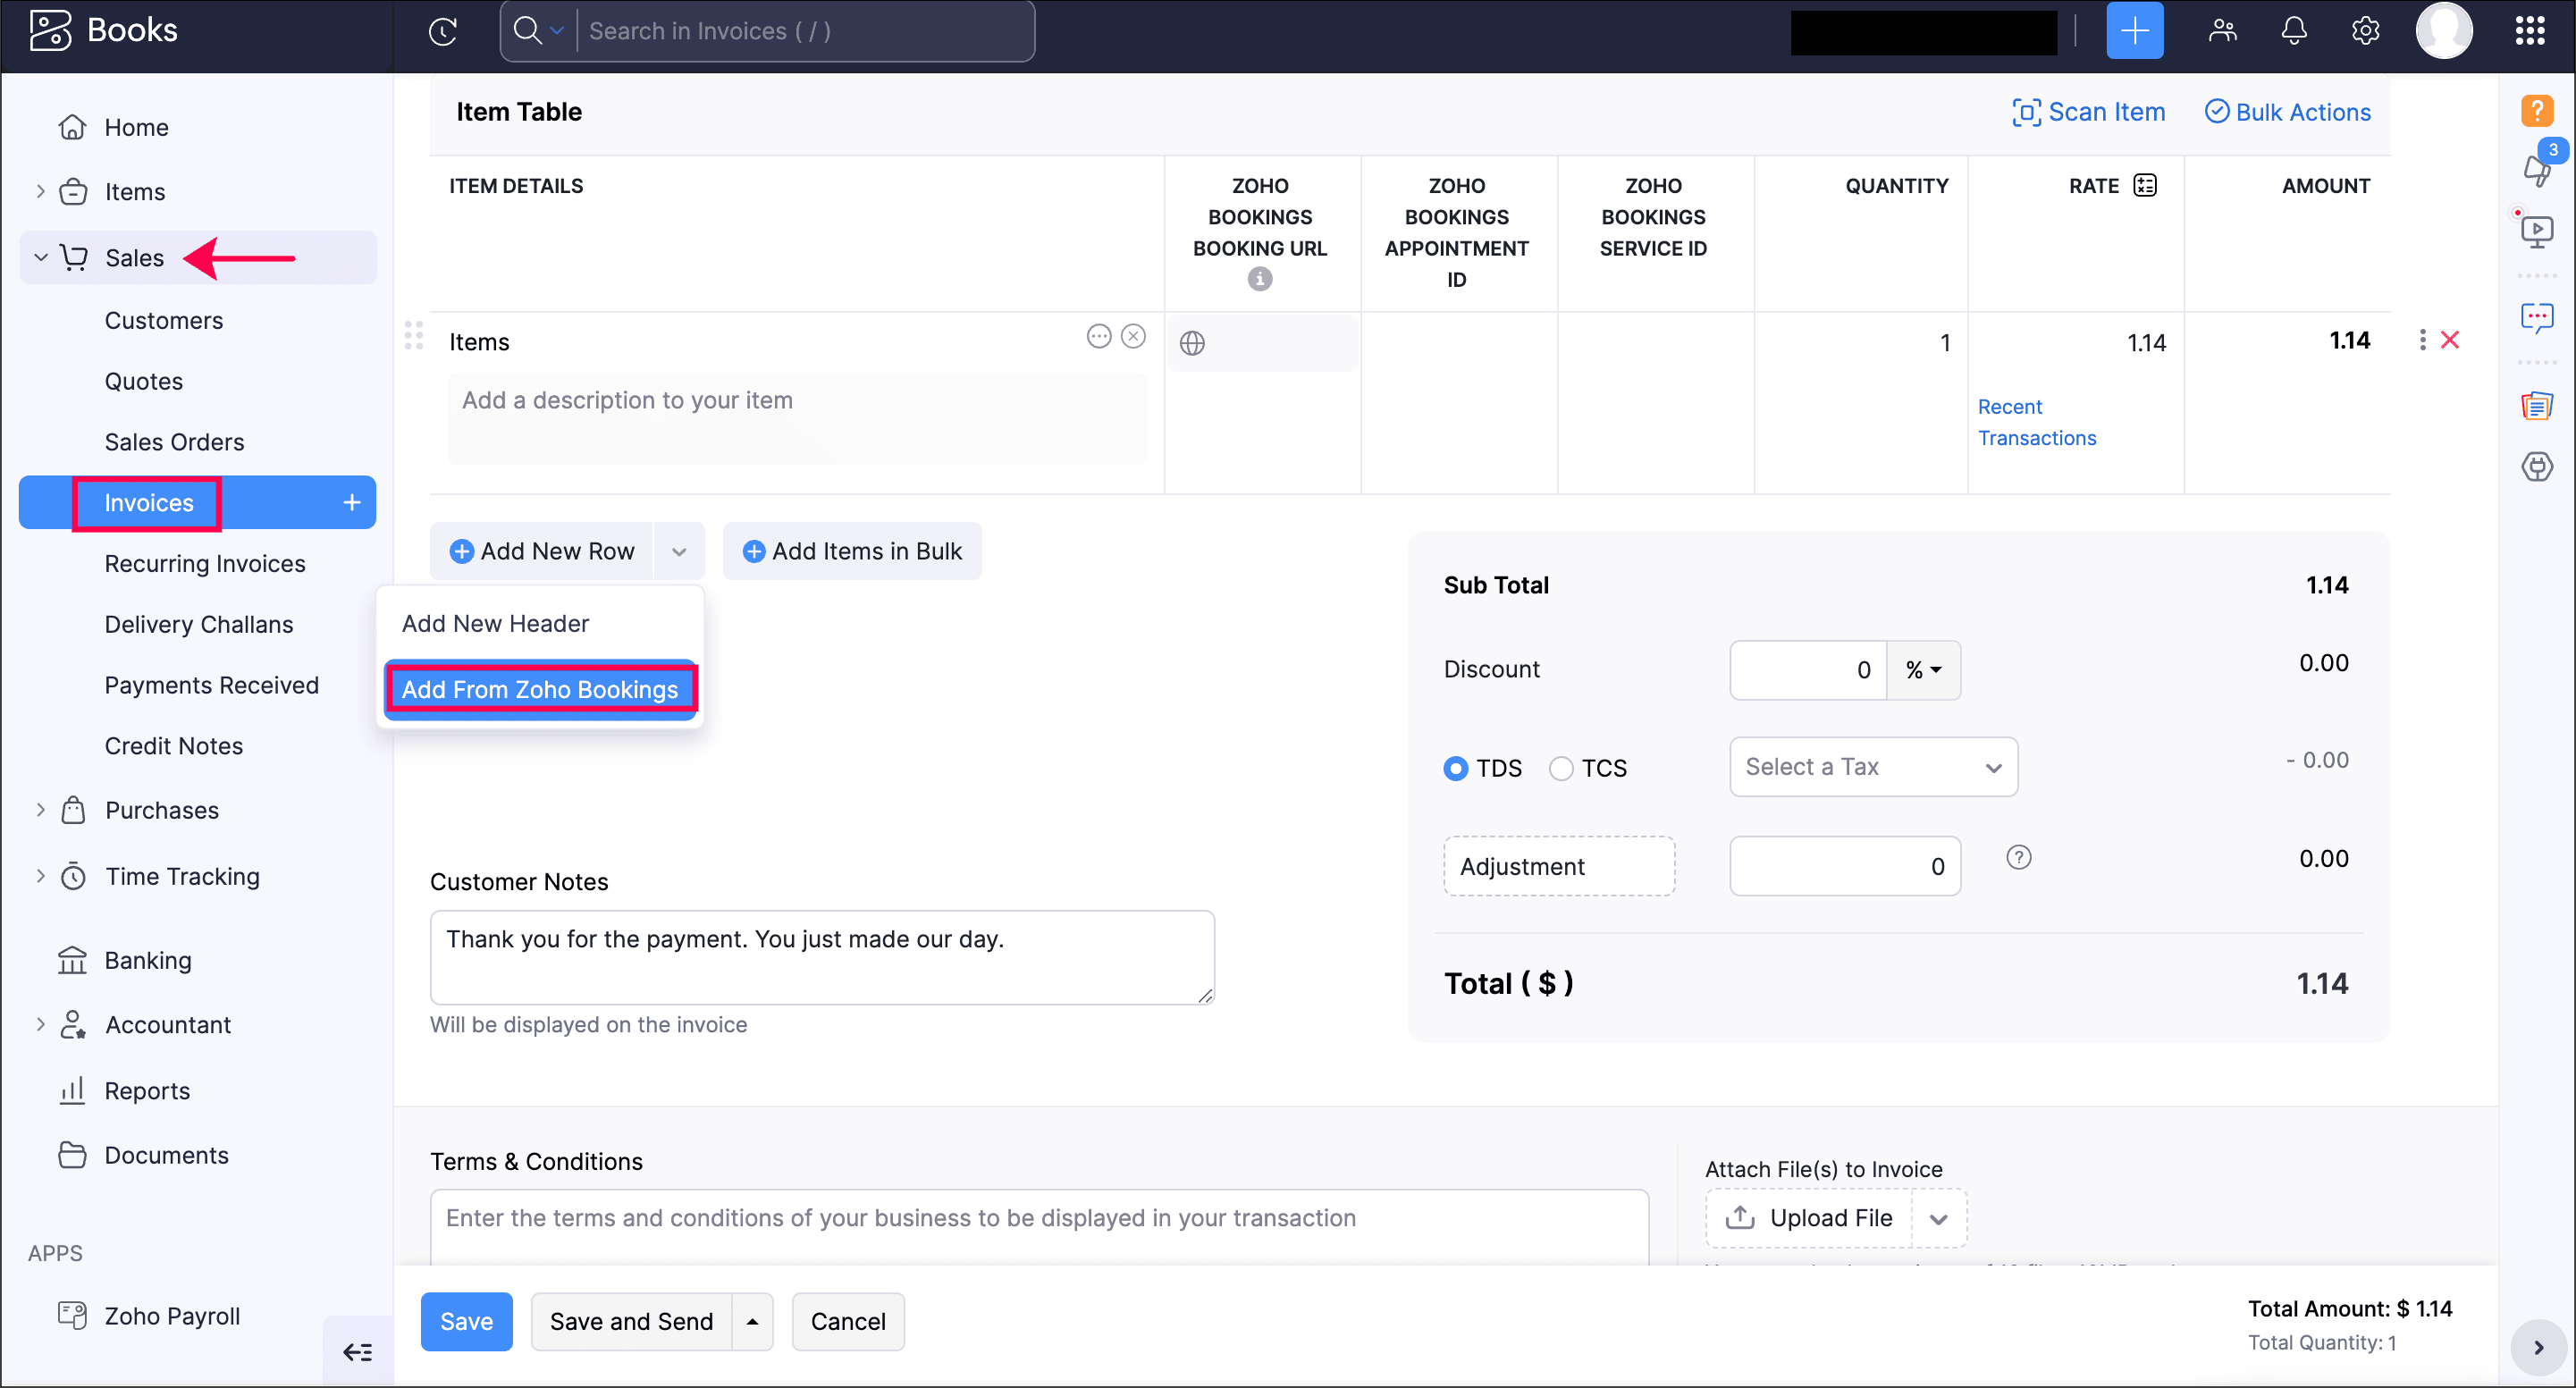Collapse the sidebar with arrow icon
This screenshot has width=2576, height=1388.
[357, 1352]
